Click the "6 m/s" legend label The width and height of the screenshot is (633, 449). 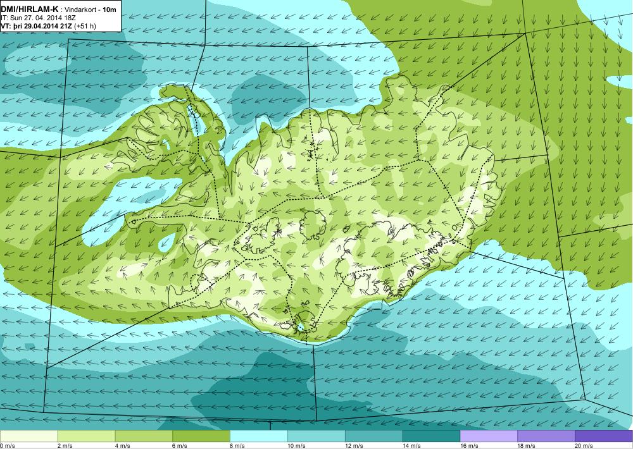click(x=180, y=445)
